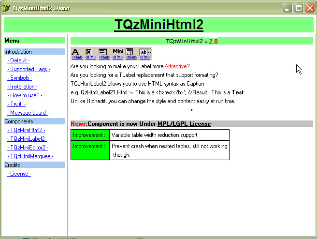This screenshot has height=239, width=317.
Task: Click the grid-list HTML component icon
Action: [130, 53]
